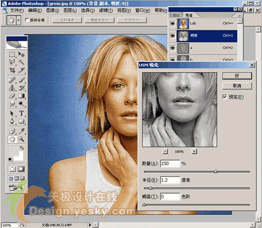Open the channels panel flyout menu arrow
Image resolution: width=262 pixels, height=228 pixels.
tap(240, 15)
